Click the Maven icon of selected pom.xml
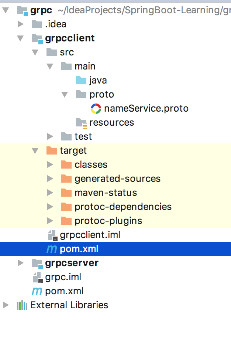This screenshot has height=346, width=231. (x=51, y=249)
